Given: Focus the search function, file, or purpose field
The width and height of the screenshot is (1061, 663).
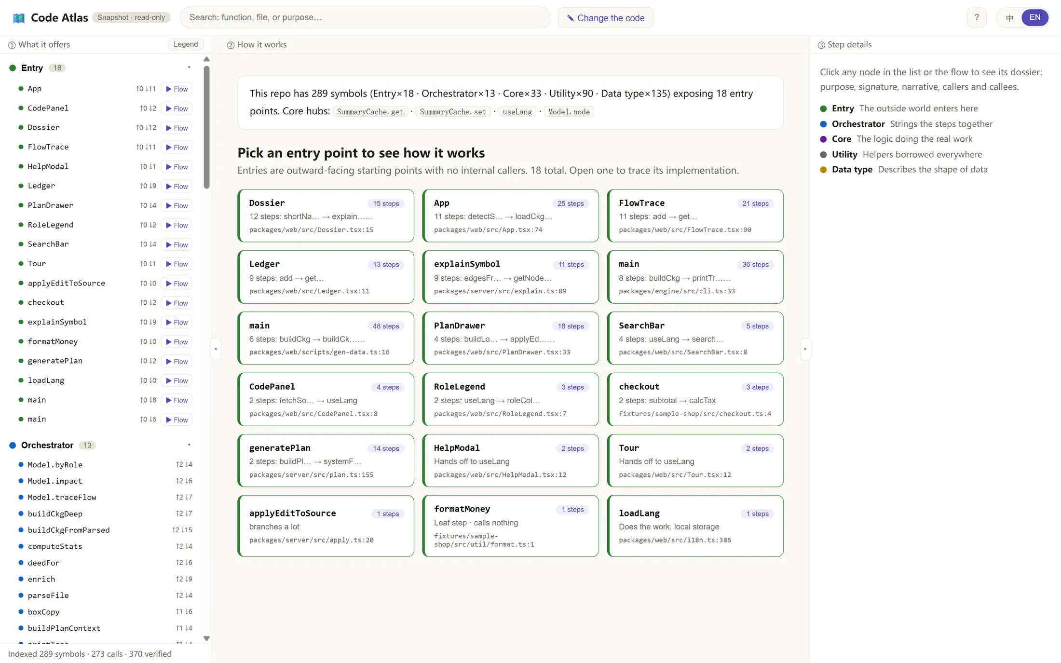Looking at the screenshot, I should pos(365,17).
